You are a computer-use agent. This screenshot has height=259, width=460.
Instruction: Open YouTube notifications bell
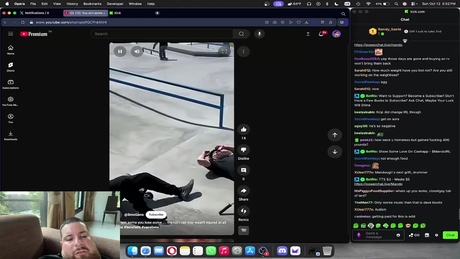click(x=321, y=34)
